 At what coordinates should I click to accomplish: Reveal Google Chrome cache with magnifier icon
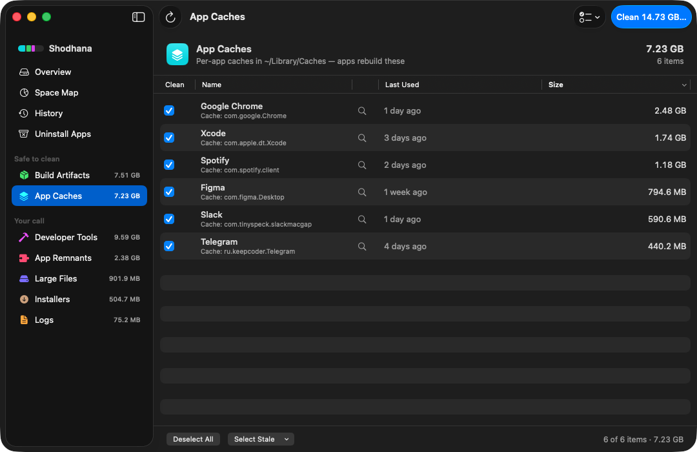tap(362, 111)
